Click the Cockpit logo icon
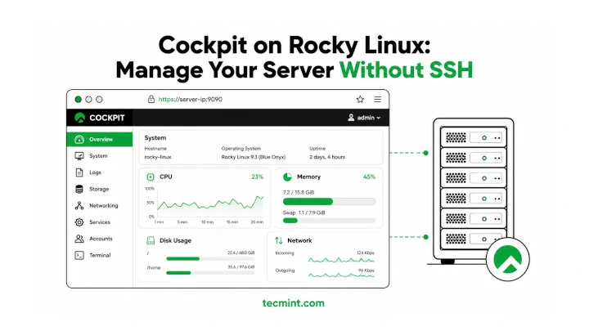 coord(79,118)
